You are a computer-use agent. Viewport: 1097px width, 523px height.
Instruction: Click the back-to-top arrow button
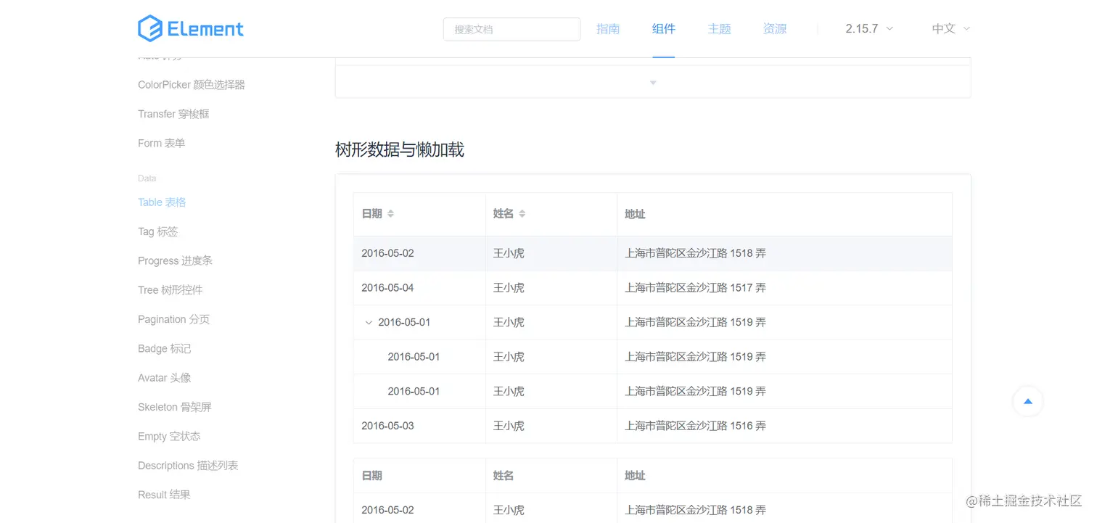[x=1027, y=401]
